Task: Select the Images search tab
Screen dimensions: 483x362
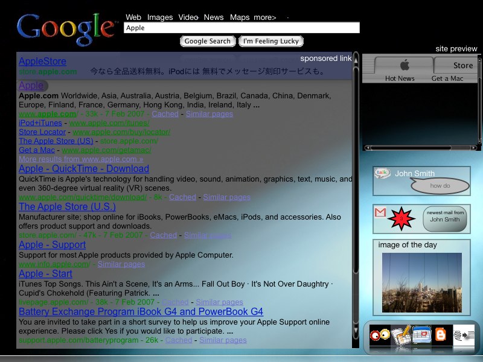Action: pos(160,17)
